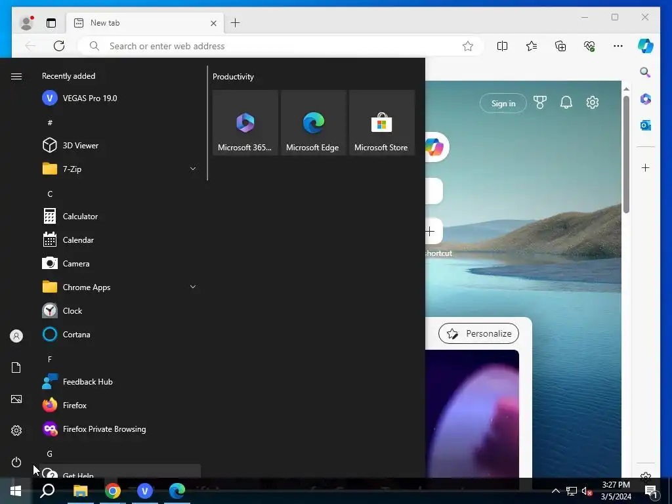
Task: Open page settings gear on new tab page
Action: [x=593, y=102]
